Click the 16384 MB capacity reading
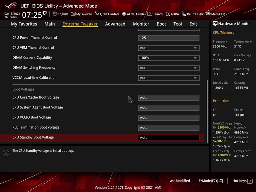 [x=241, y=88]
